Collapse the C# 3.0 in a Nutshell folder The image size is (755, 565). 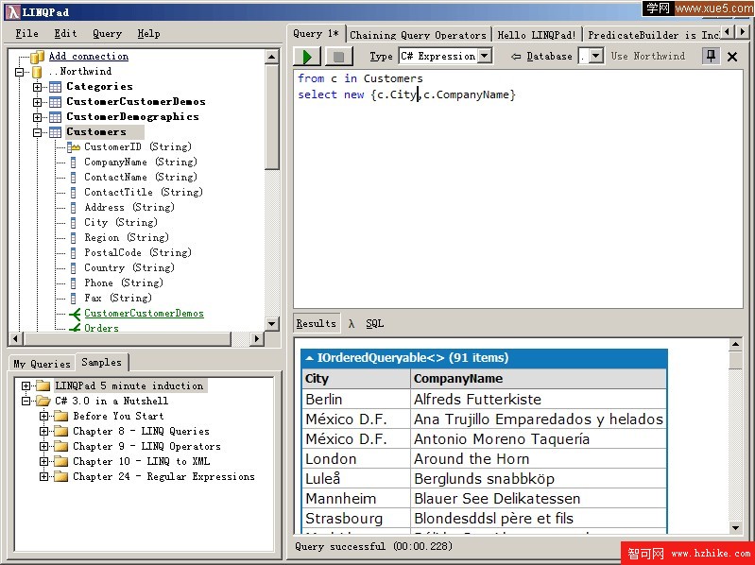click(26, 401)
